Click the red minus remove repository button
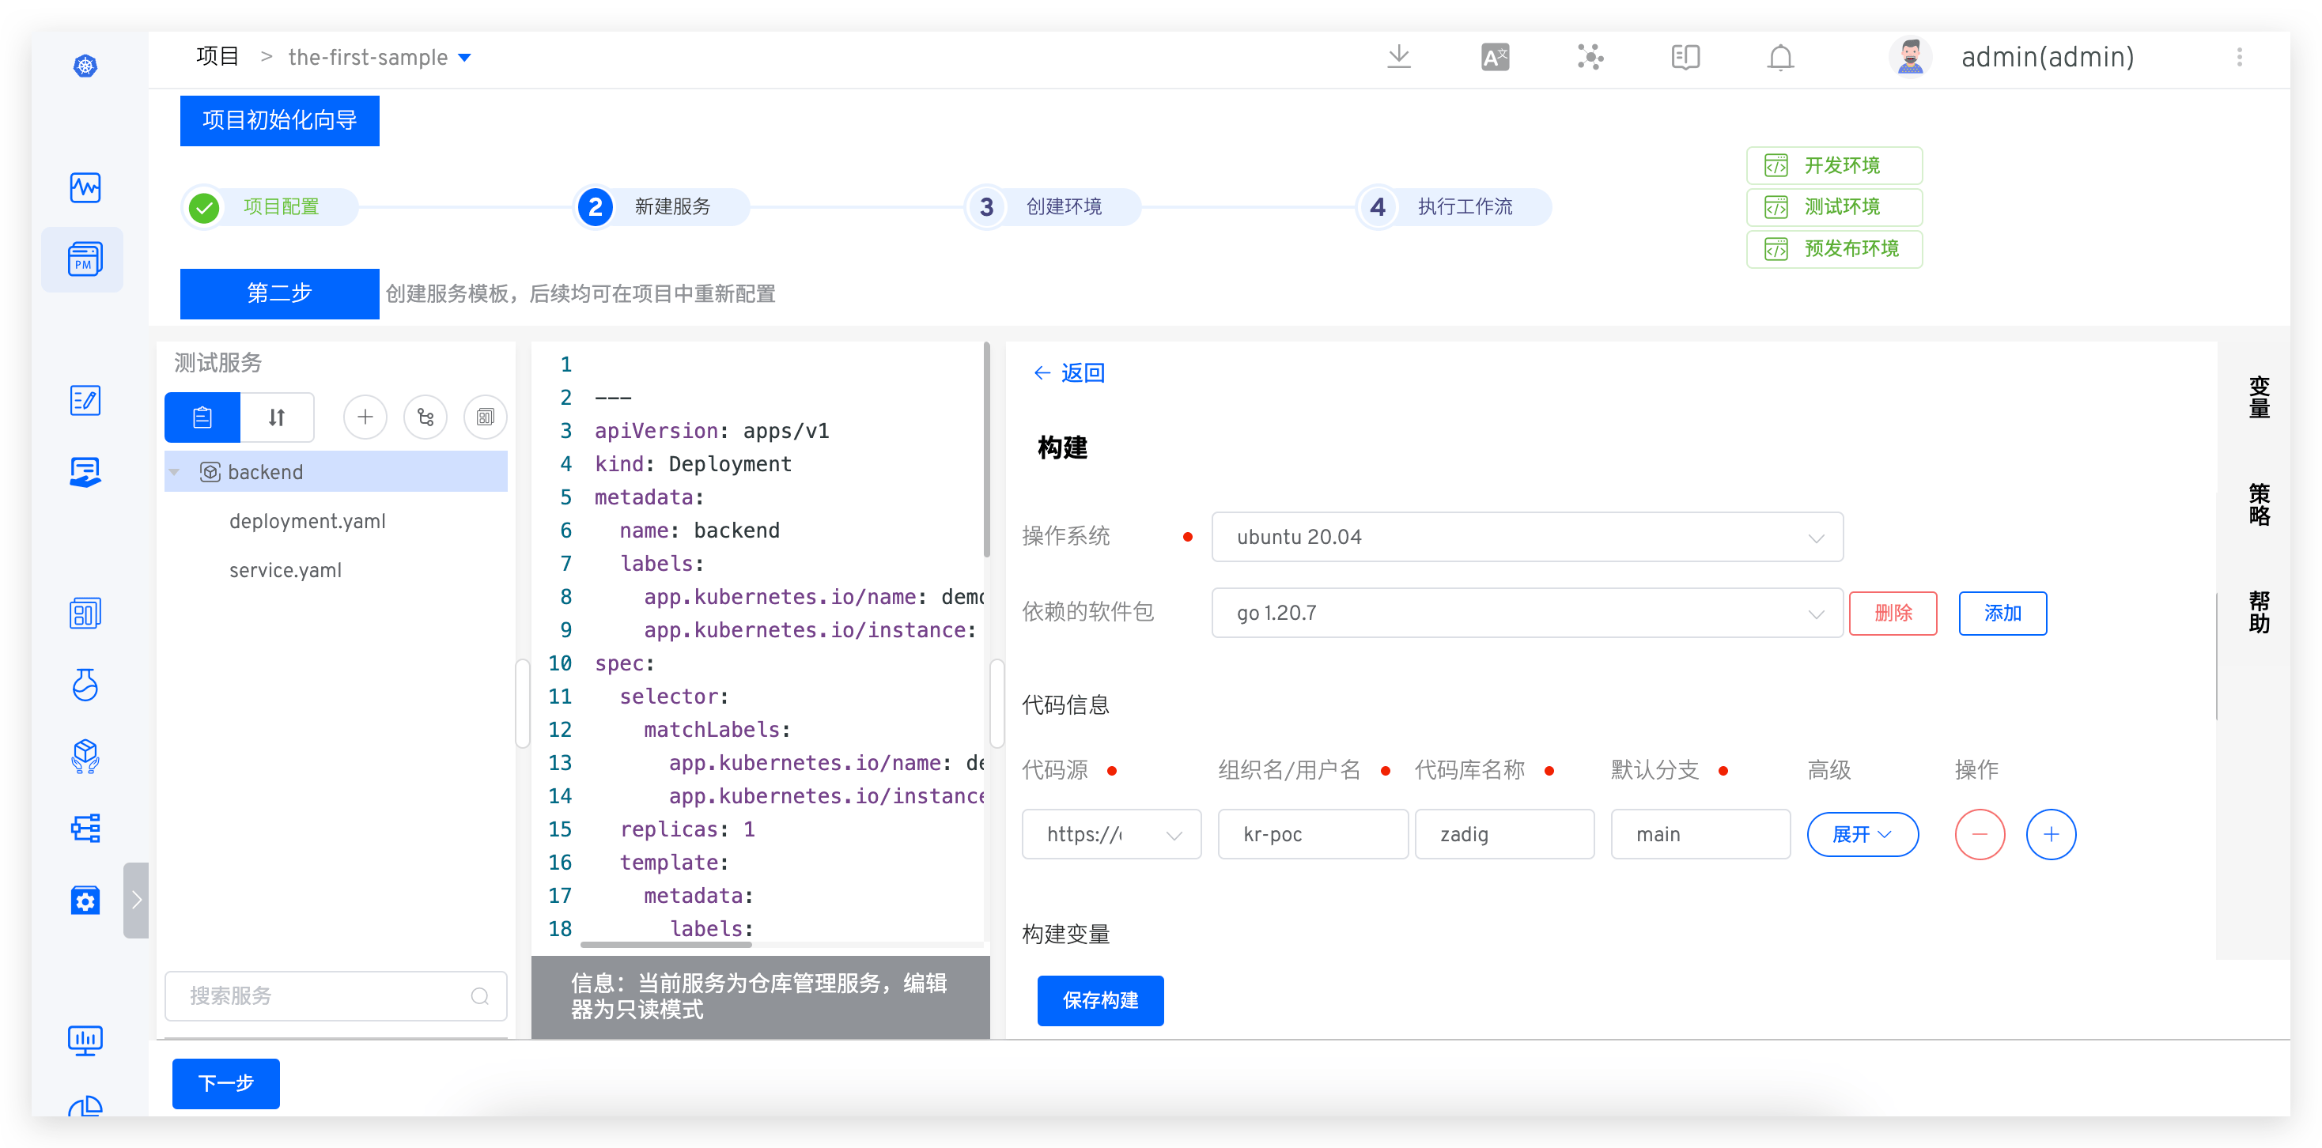Viewport: 2322px width, 1148px height. [x=1979, y=834]
